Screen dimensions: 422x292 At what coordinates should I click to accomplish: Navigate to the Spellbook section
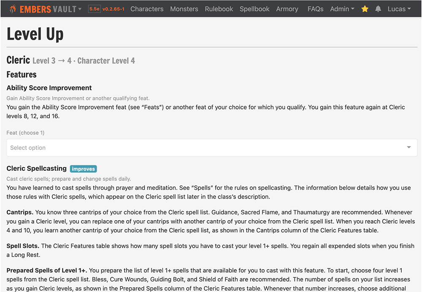coord(254,9)
